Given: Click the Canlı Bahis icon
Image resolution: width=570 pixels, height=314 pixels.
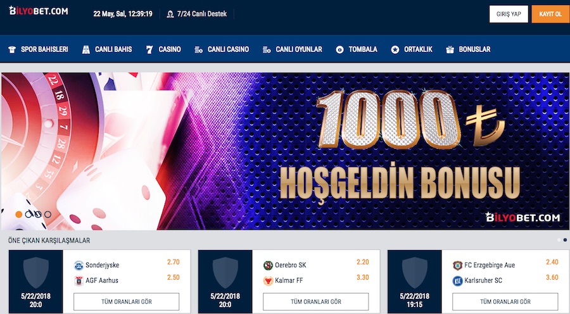Looking at the screenshot, I should pyautogui.click(x=85, y=50).
